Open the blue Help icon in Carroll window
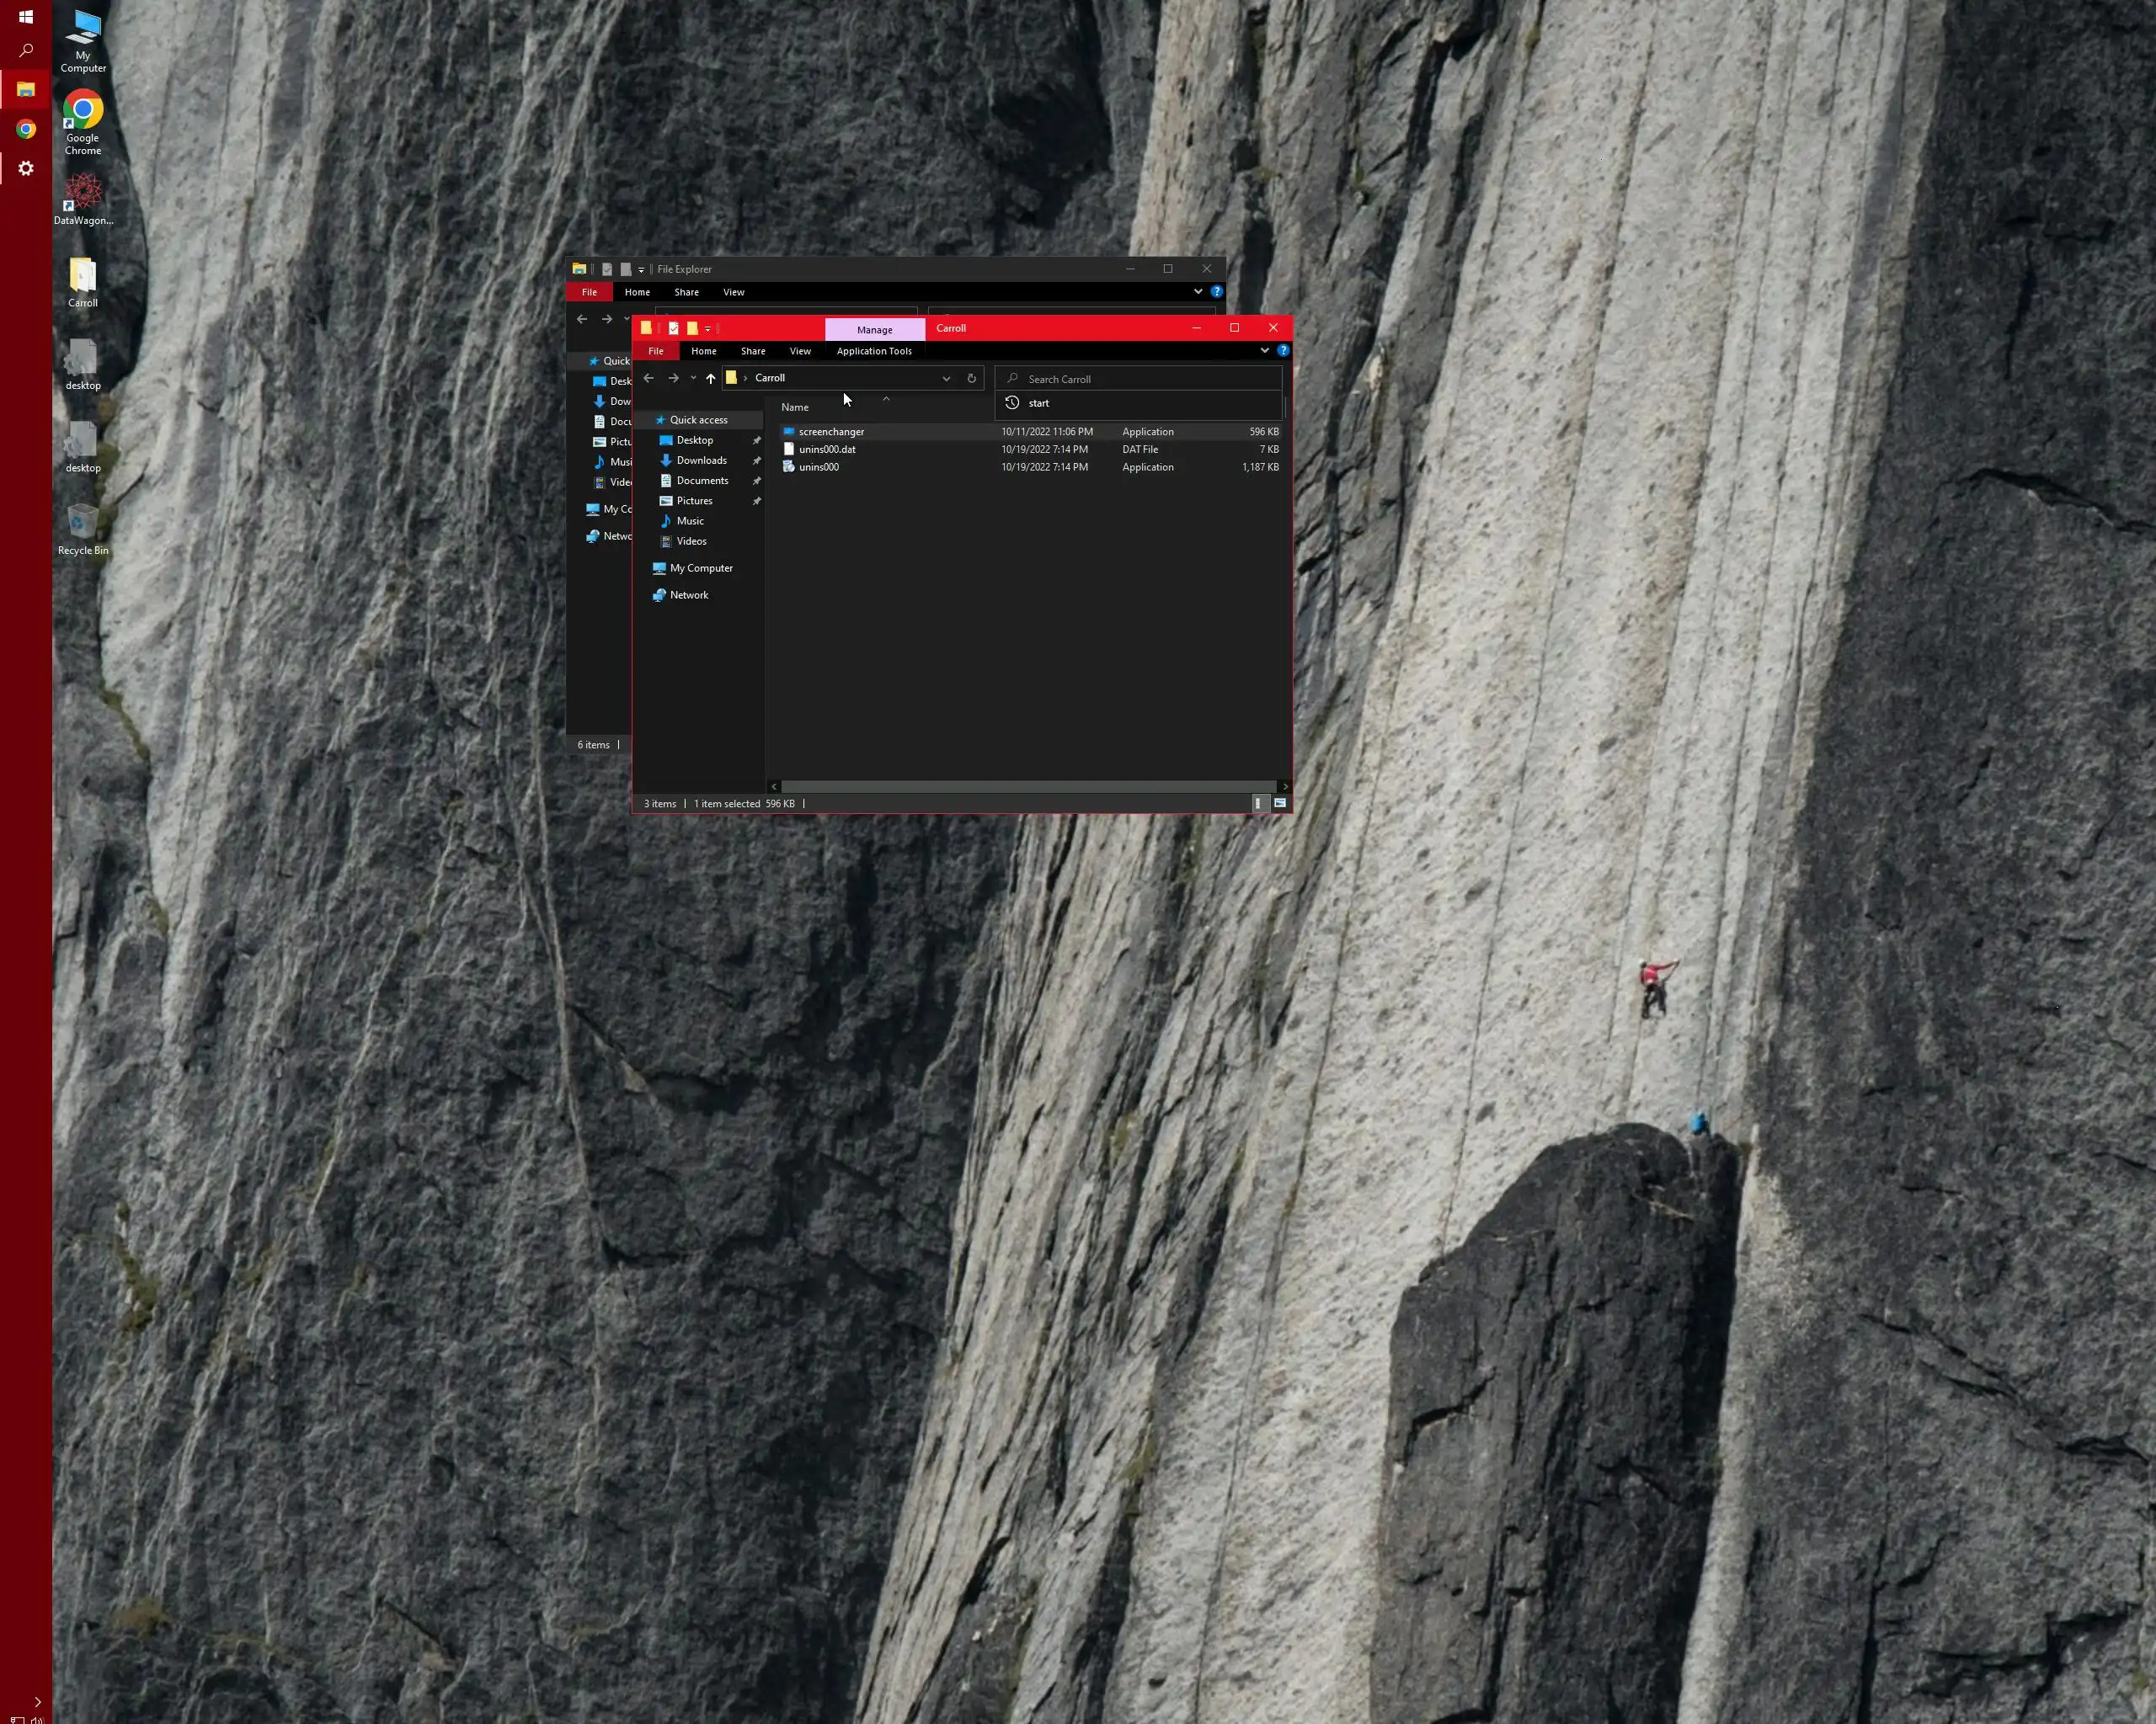The height and width of the screenshot is (1724, 2156). [1282, 351]
